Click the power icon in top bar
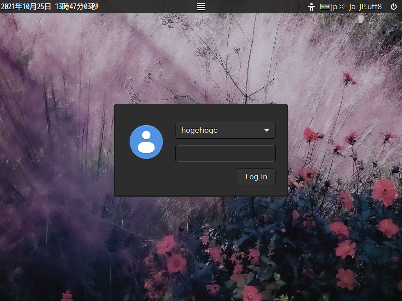Viewport: 402px width, 301px height. pyautogui.click(x=394, y=7)
